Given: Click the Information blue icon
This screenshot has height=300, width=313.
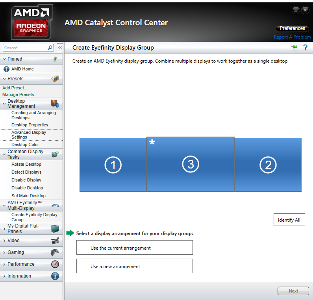Looking at the screenshot, I should coord(55,276).
